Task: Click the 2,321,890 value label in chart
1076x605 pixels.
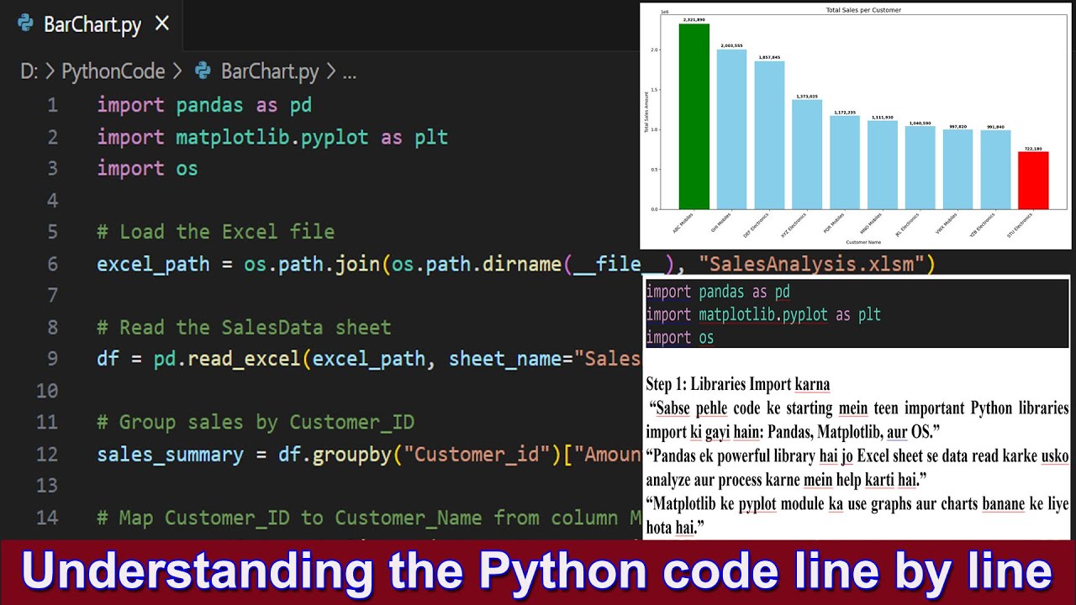Action: click(694, 19)
